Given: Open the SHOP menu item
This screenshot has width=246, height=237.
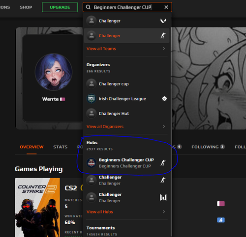Looking at the screenshot, I should [26, 7].
